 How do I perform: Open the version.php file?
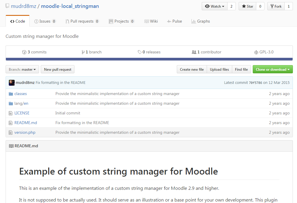(x=25, y=132)
